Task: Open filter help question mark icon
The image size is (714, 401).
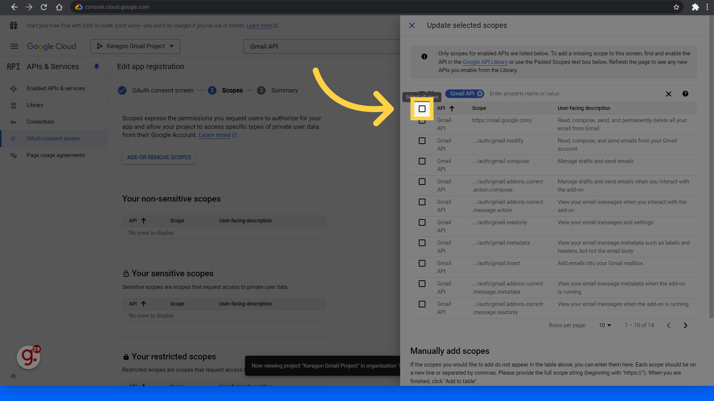Action: coord(685,94)
